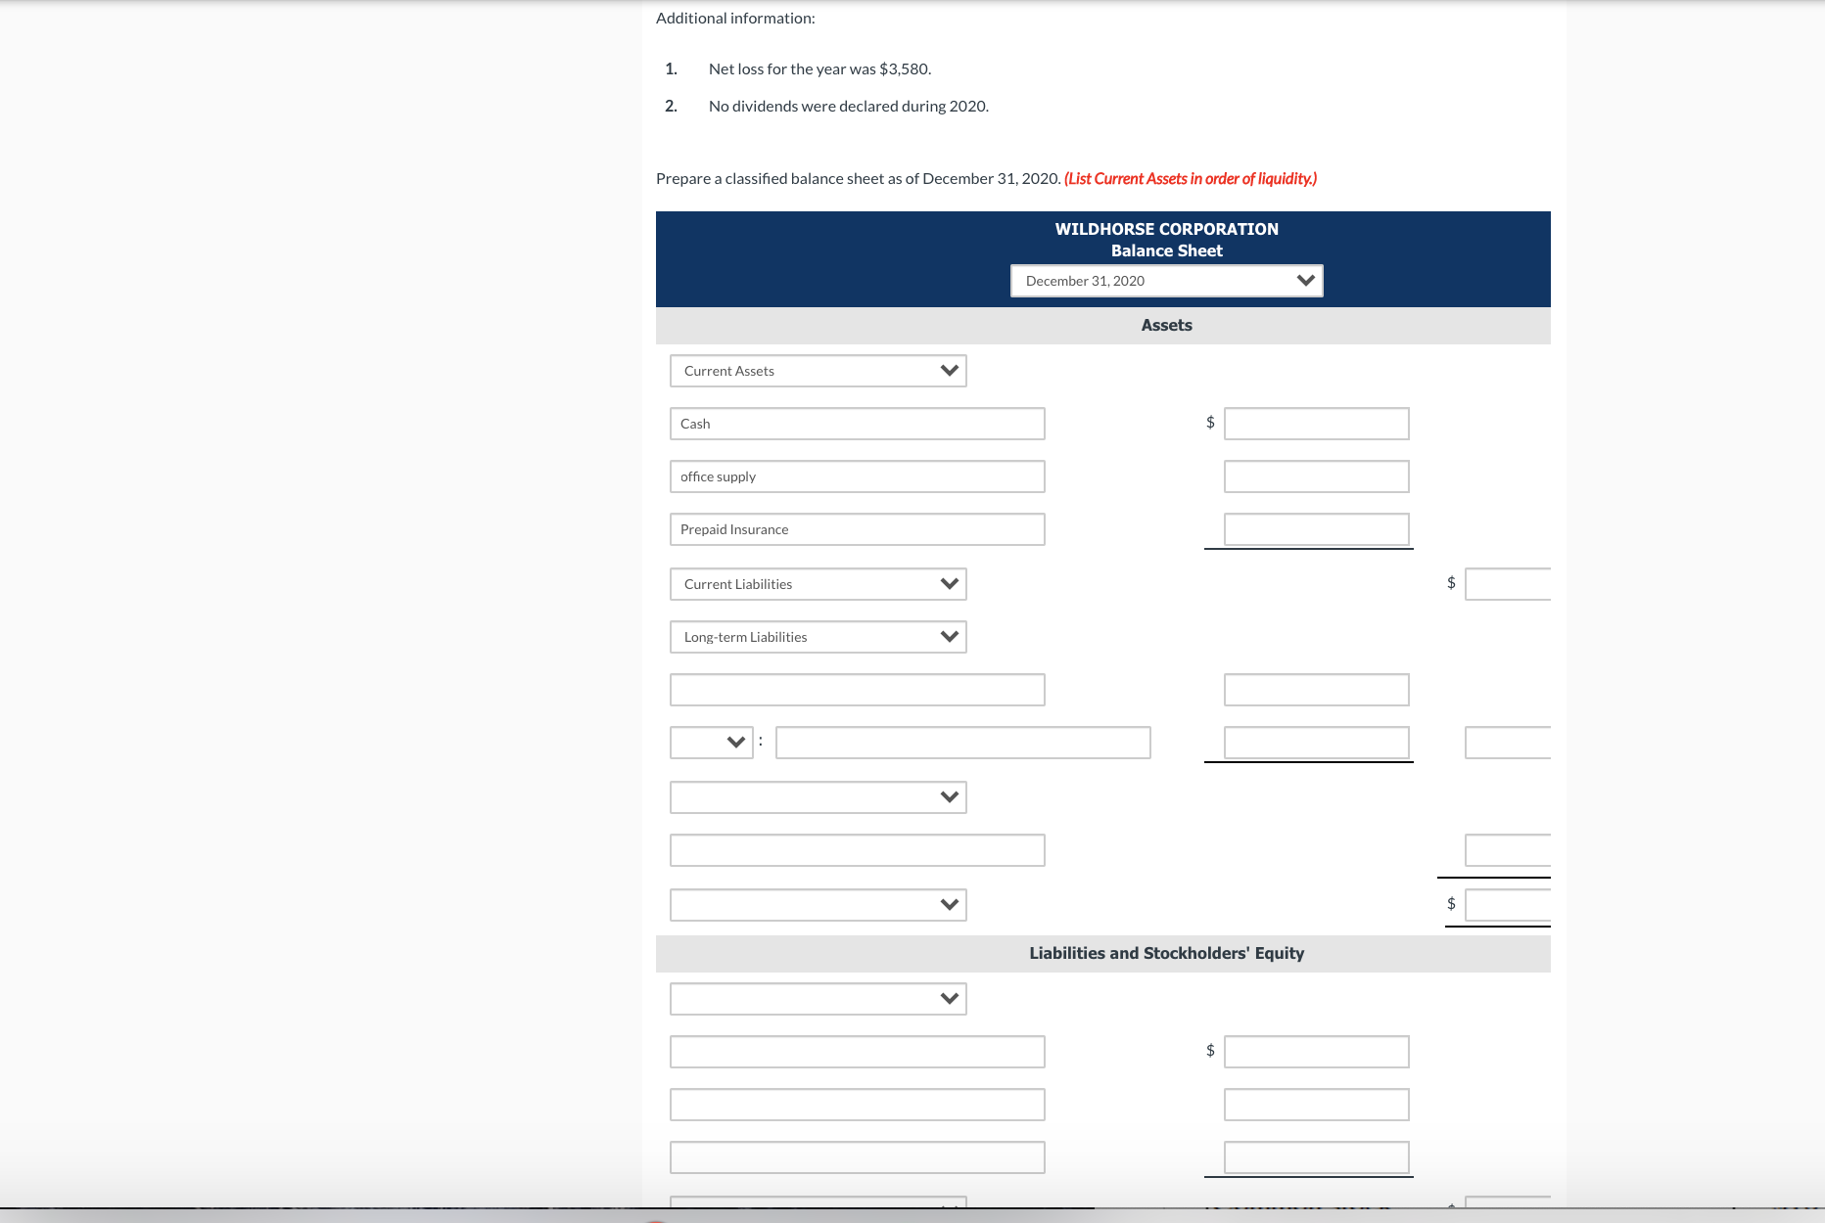The height and width of the screenshot is (1223, 1825).
Task: Click the blank label field above Liabilities header
Action: click(857, 850)
